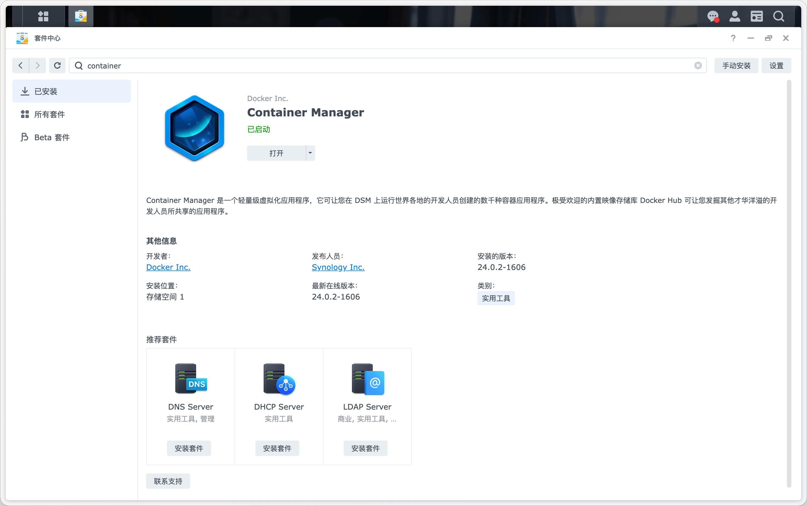
Task: Restore the Package Center window size
Action: tap(768, 38)
